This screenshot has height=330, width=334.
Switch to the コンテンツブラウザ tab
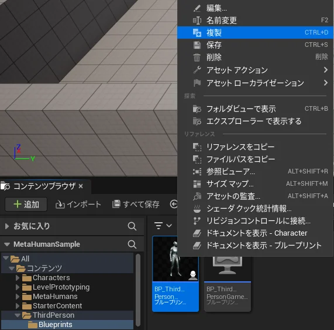point(44,186)
